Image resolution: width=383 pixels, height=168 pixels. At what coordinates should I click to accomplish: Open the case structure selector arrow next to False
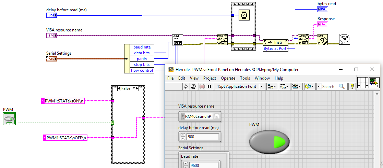pyautogui.click(x=134, y=88)
